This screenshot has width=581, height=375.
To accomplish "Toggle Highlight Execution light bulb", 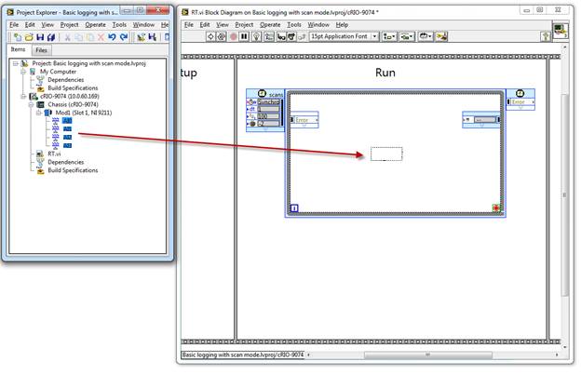I will 257,37.
